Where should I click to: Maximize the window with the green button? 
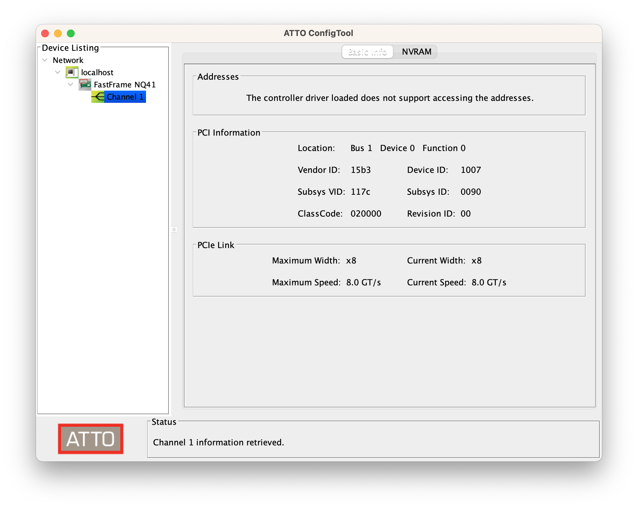coord(71,33)
